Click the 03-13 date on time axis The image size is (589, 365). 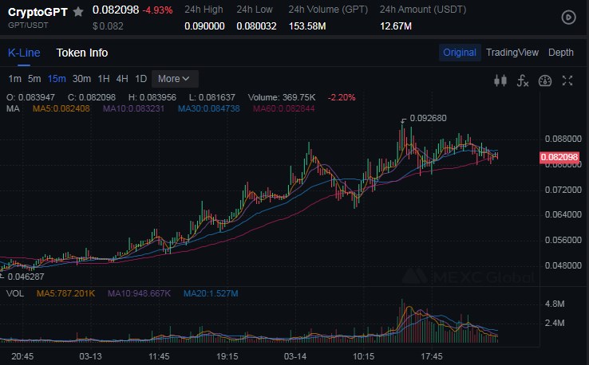[90, 356]
